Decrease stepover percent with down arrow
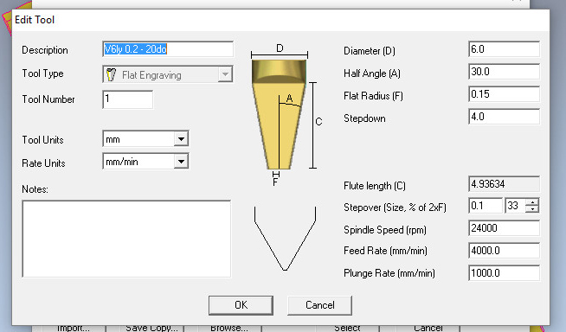Screen dimensions: 566x332 pyautogui.click(x=532, y=209)
